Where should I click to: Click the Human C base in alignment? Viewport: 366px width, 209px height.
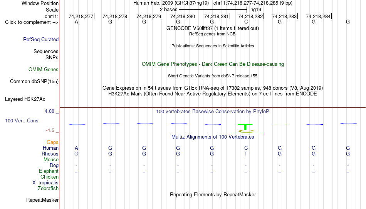246,148
